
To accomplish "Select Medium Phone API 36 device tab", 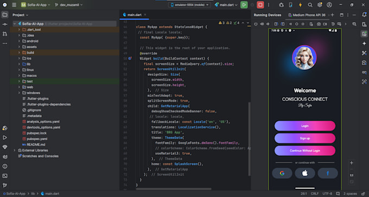I will pyautogui.click(x=307, y=15).
